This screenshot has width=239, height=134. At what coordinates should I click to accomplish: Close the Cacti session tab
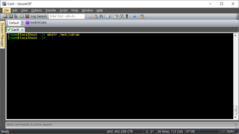pyautogui.click(x=22, y=30)
